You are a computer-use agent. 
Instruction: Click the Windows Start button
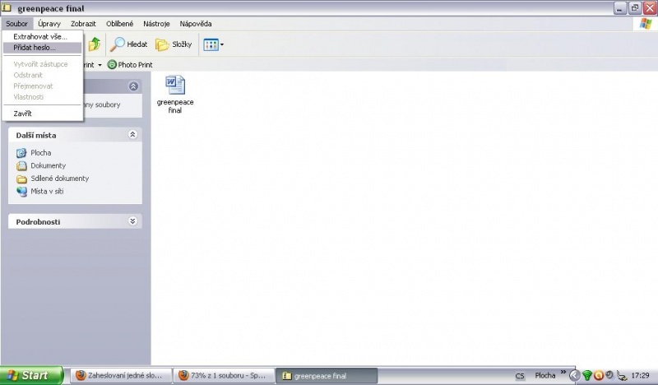(x=31, y=376)
